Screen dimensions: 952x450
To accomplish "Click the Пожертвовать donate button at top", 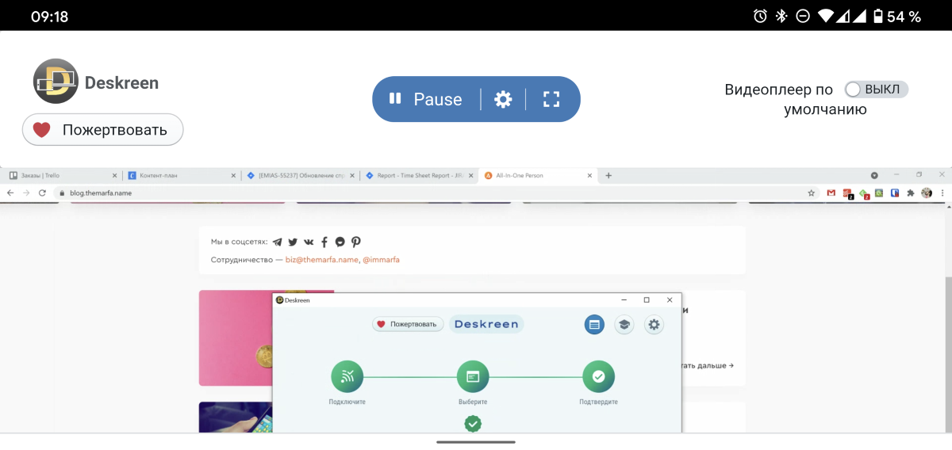I will [102, 130].
